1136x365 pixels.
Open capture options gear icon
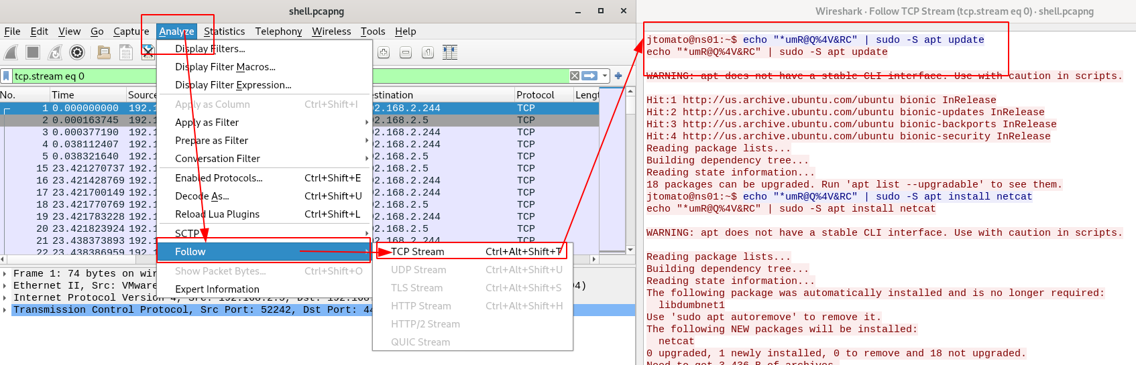(77, 52)
